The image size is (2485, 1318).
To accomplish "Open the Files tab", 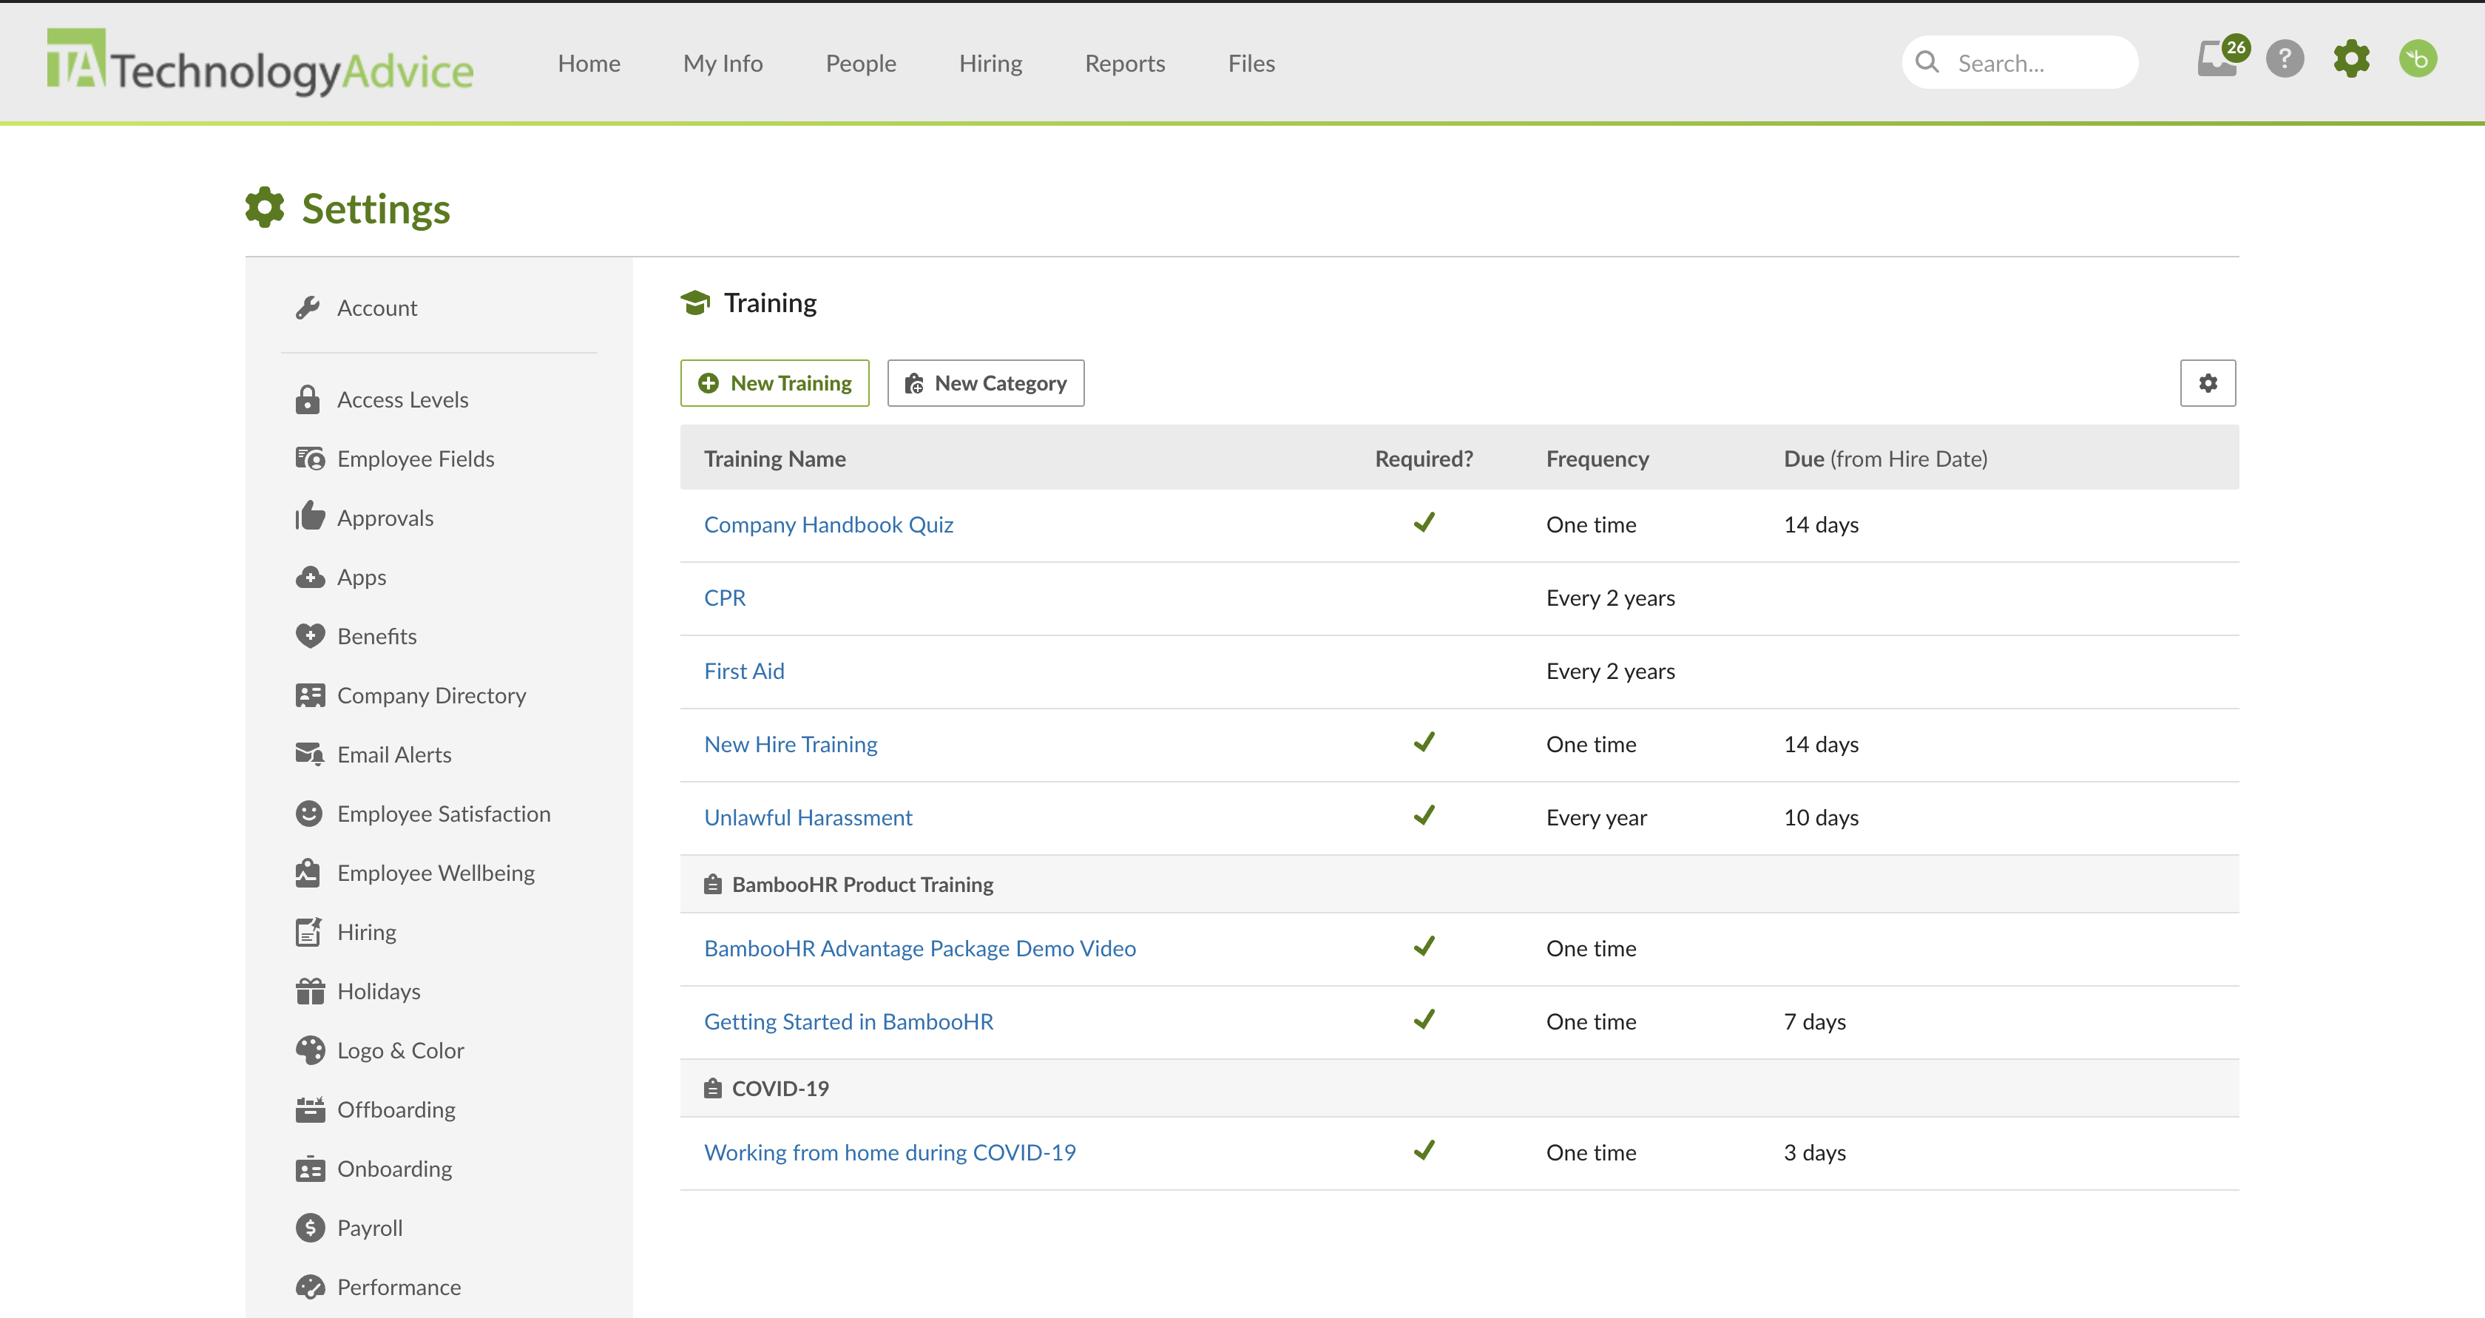I will 1251,64.
